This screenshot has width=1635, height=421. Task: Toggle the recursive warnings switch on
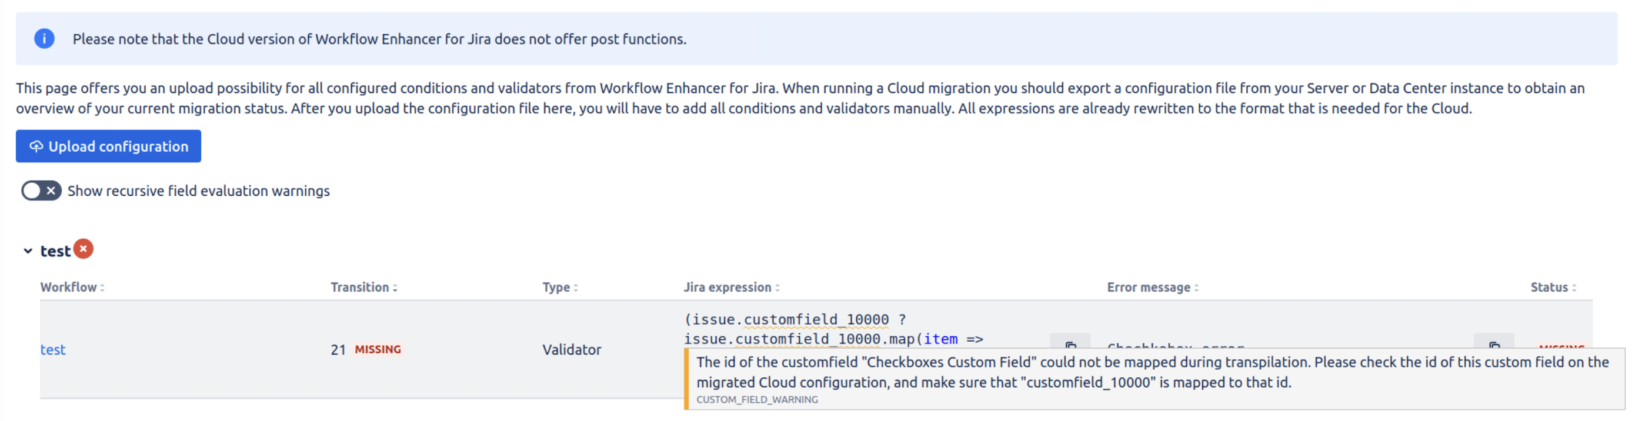coord(41,190)
